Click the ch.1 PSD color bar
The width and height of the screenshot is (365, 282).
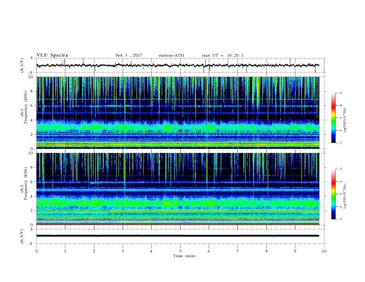333,118
